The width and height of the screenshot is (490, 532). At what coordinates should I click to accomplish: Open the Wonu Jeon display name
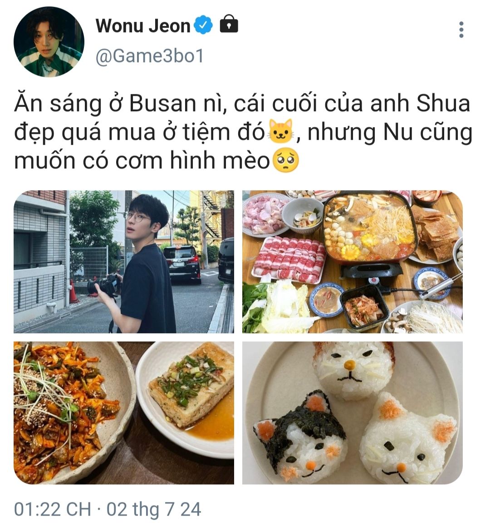[143, 26]
